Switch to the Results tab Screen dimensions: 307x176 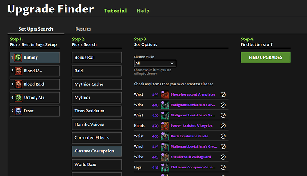coord(83,29)
